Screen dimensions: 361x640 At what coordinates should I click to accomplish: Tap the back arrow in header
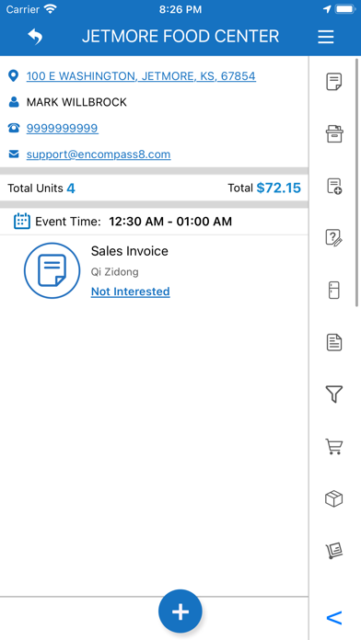coord(35,37)
